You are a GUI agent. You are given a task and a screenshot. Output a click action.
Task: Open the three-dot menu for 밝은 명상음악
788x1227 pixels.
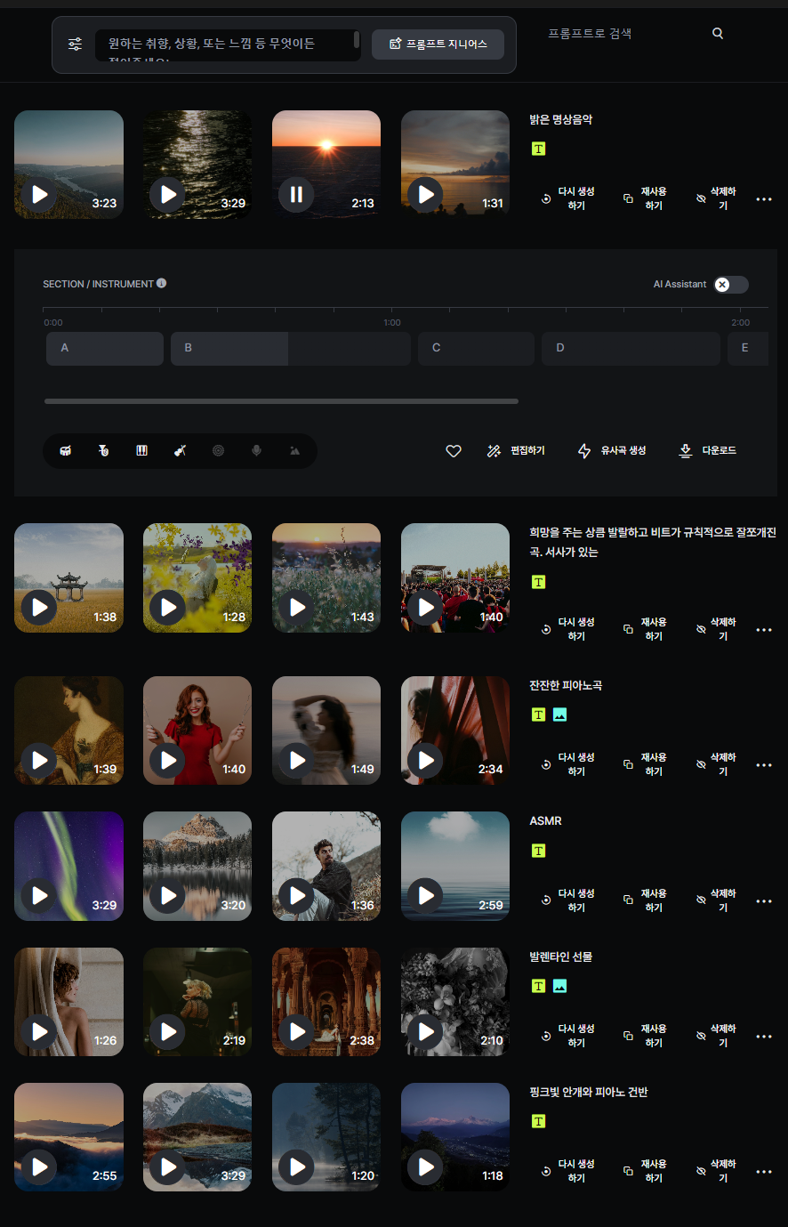(763, 199)
